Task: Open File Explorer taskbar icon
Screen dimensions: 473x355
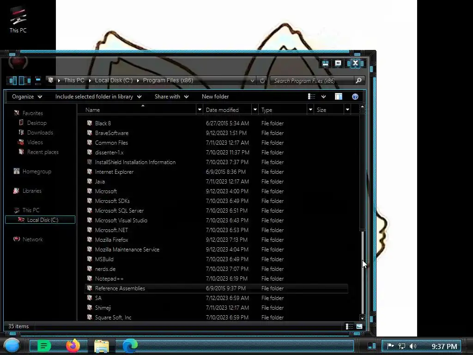Action: pos(102,346)
